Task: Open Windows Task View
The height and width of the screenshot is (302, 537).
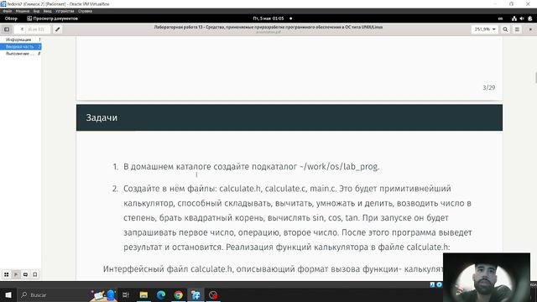Action: coord(125,294)
